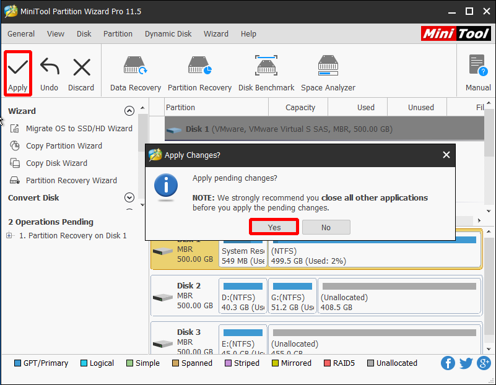Image resolution: width=496 pixels, height=385 pixels.
Task: Open the Wizard menu
Action: (215, 34)
